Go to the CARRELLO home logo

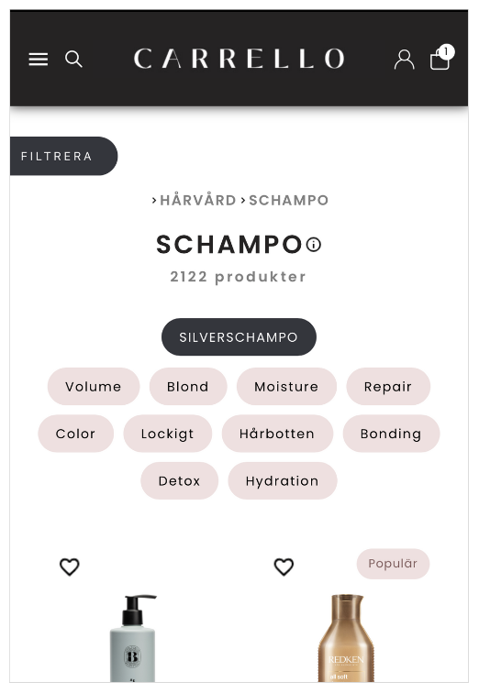(x=239, y=59)
